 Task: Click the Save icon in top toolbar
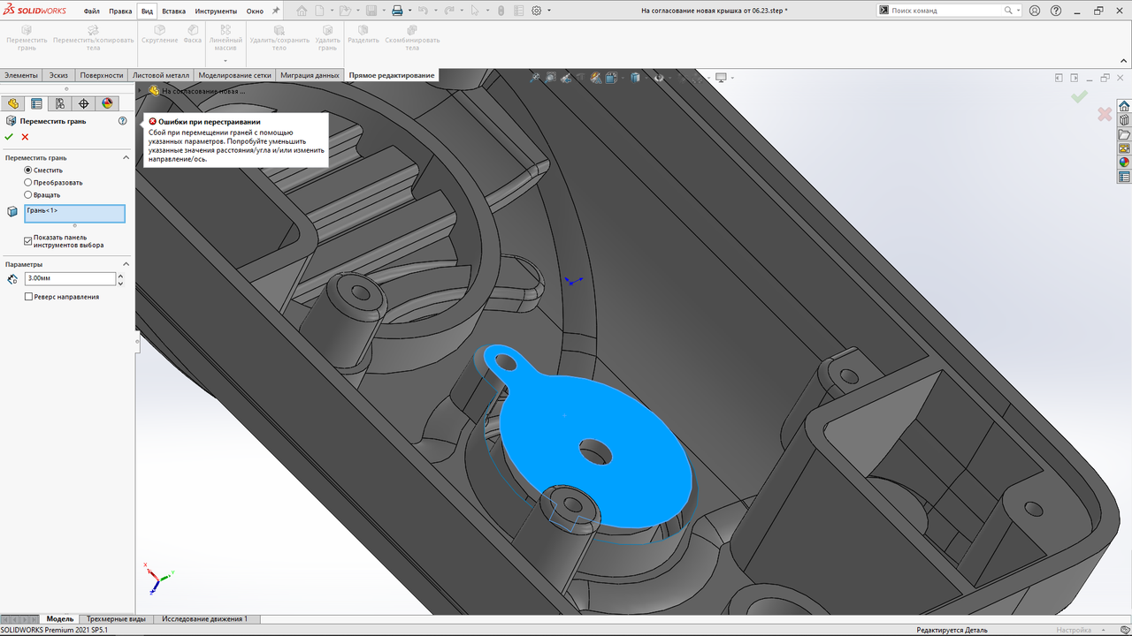click(371, 11)
